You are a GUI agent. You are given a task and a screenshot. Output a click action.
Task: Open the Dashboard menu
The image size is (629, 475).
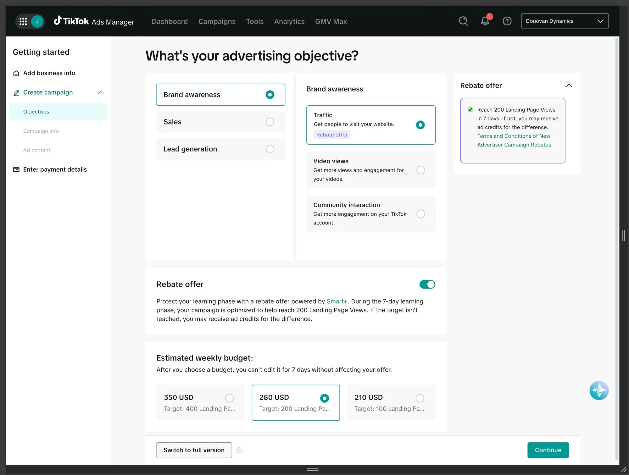tap(170, 21)
